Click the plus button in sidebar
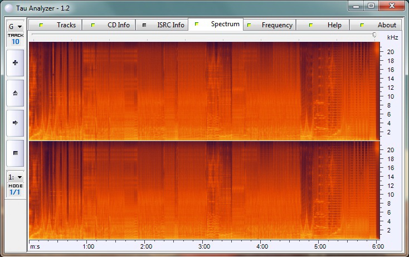 [x=15, y=63]
